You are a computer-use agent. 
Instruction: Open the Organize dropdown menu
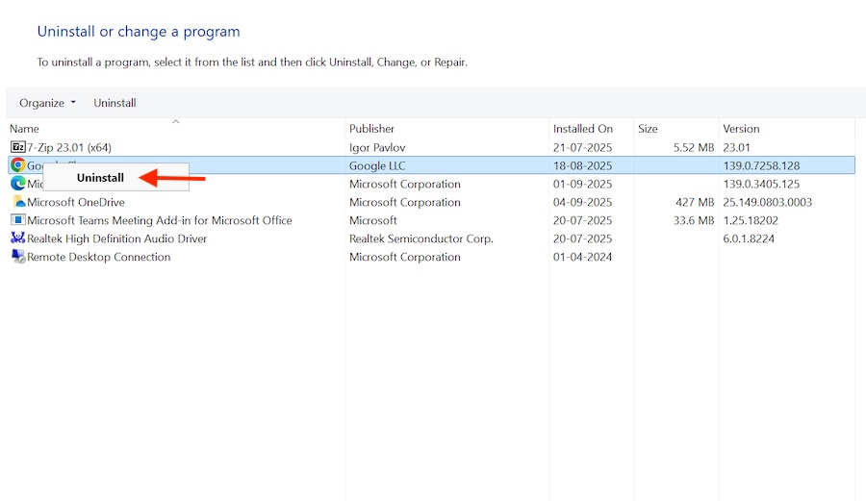coord(47,103)
